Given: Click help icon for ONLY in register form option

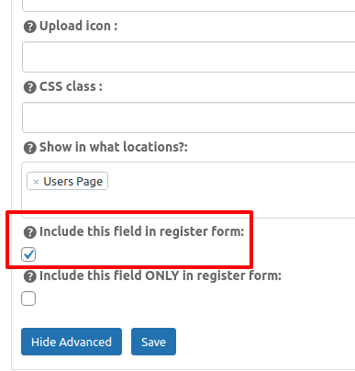Looking at the screenshot, I should [x=30, y=276].
